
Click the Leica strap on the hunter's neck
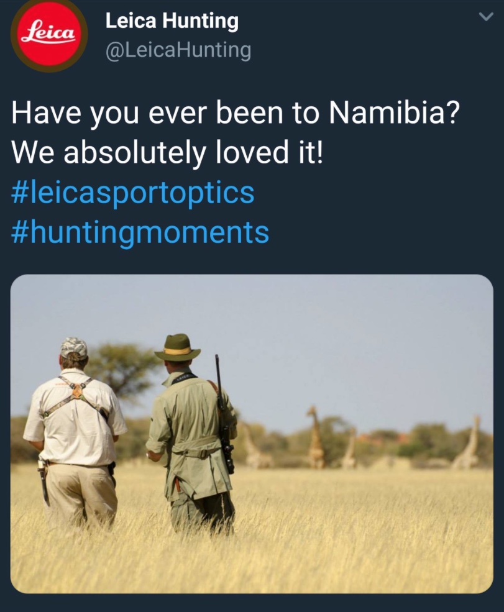click(x=182, y=378)
